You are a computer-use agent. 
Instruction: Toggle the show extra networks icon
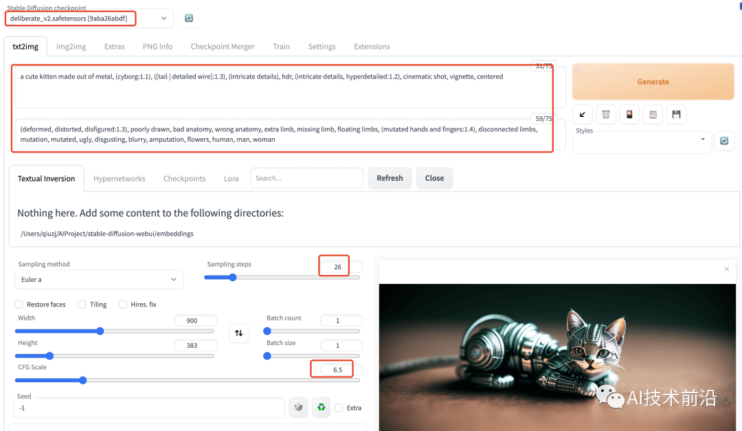pos(629,114)
